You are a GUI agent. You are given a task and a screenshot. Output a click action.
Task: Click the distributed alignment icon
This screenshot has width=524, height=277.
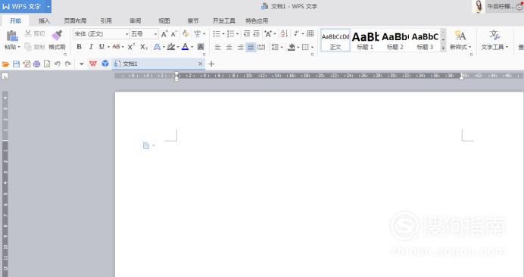262,47
